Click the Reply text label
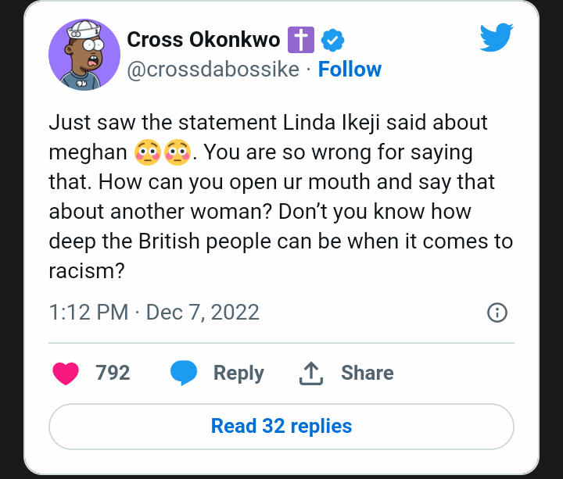Screen dimensions: 563x479 pos(238,373)
